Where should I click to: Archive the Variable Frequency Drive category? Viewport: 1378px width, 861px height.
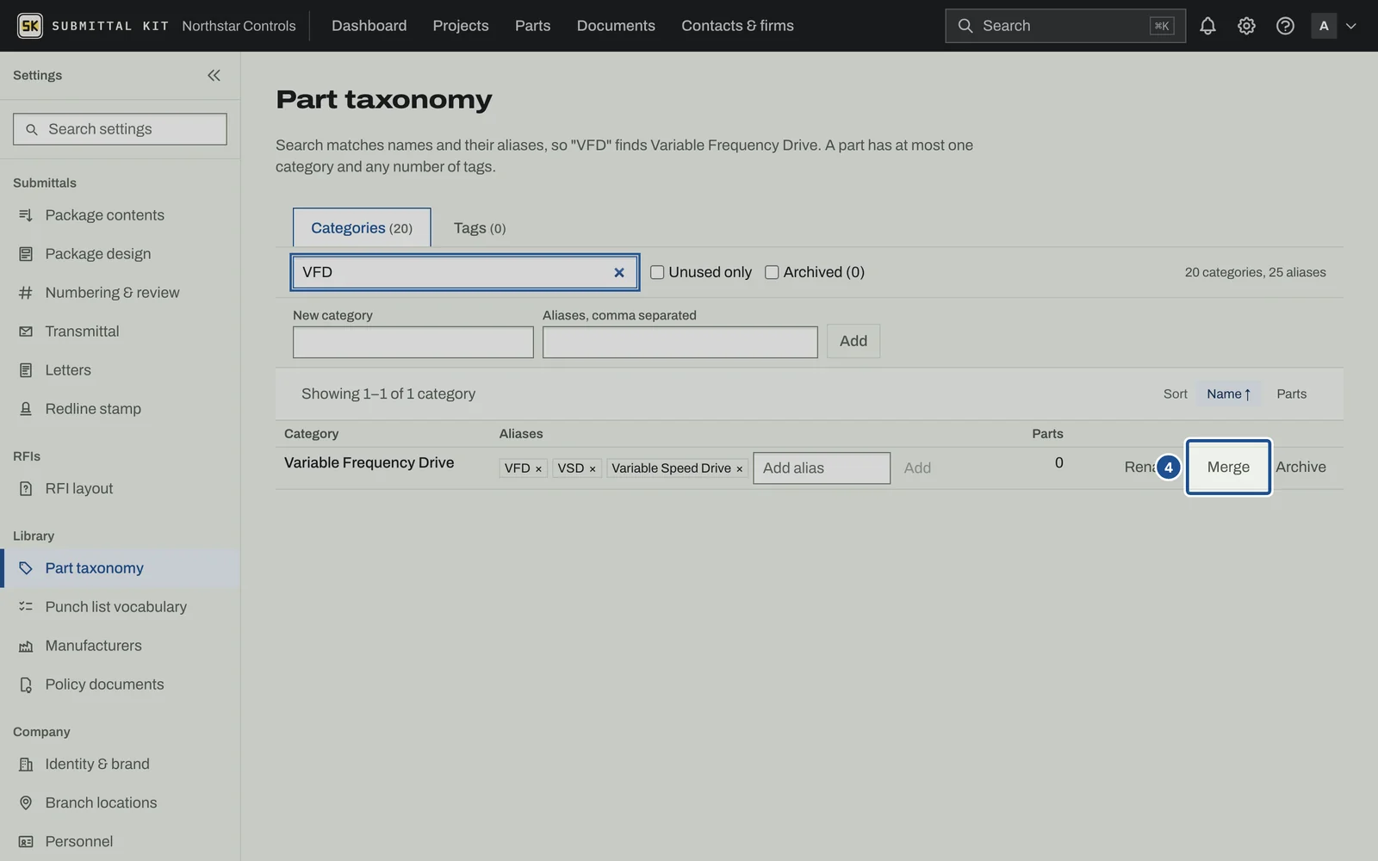(x=1300, y=467)
